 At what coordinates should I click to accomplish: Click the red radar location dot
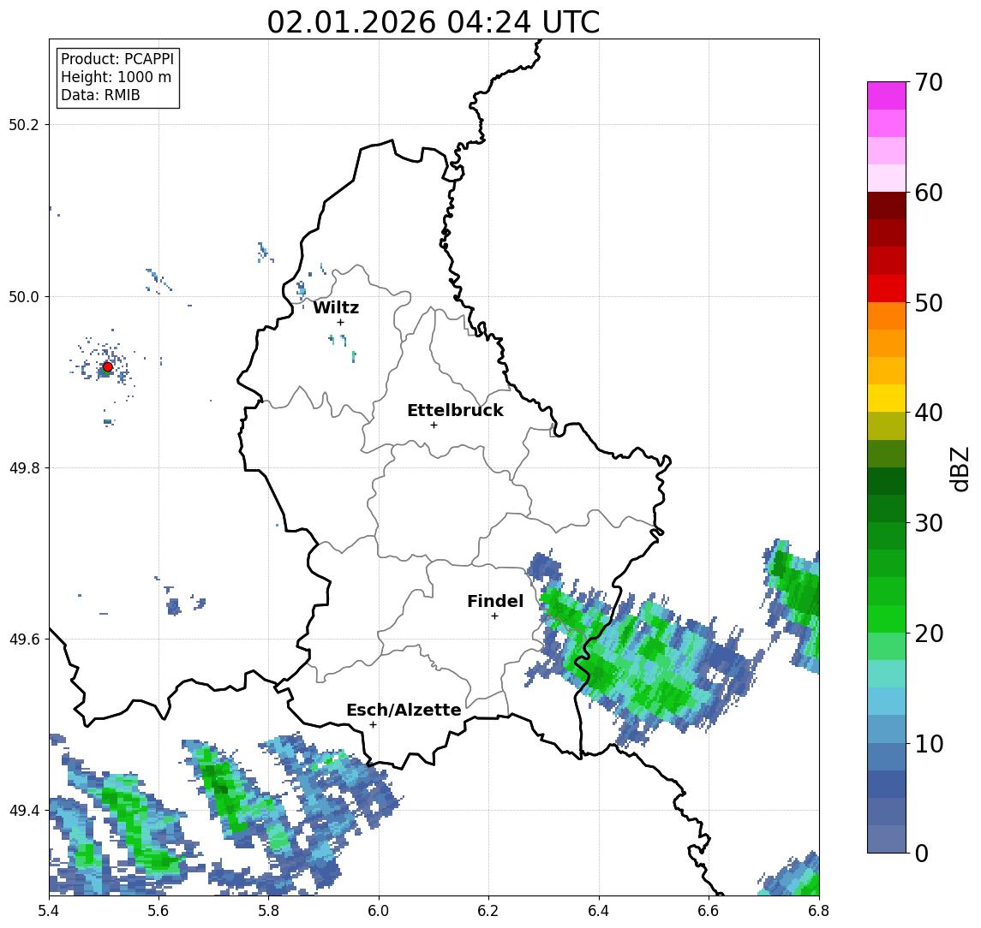(x=108, y=367)
